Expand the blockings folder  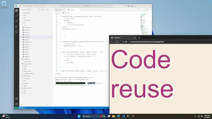coord(26,13)
